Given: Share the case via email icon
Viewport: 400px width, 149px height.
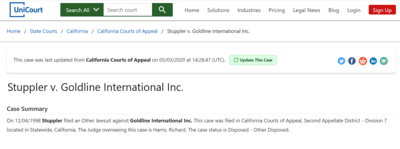Looking at the screenshot, I should click(384, 61).
